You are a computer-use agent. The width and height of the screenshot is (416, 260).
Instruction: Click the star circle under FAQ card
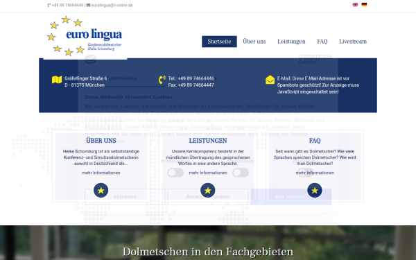(315, 190)
